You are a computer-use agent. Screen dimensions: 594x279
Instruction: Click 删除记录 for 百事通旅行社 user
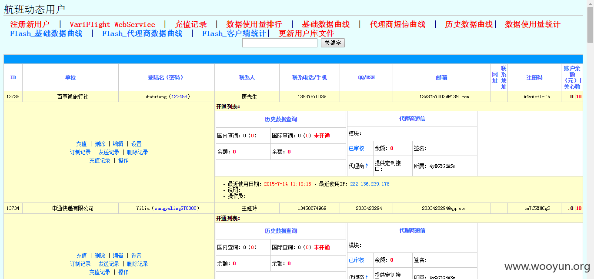point(137,152)
